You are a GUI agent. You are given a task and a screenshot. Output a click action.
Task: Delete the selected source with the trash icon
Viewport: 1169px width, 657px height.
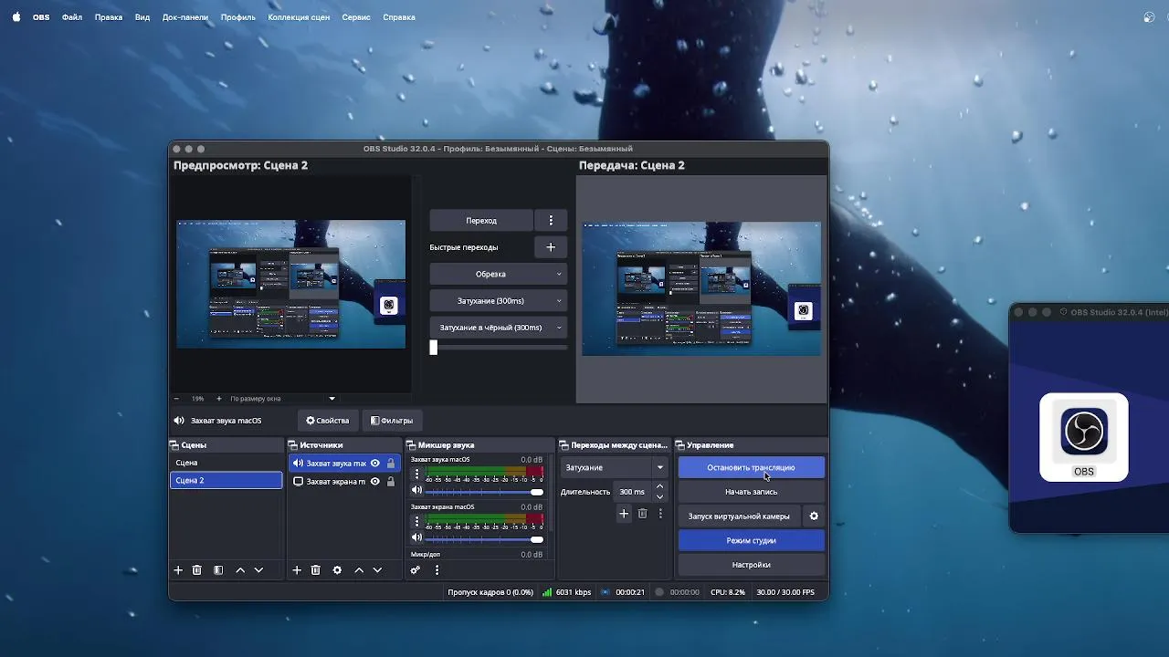point(316,570)
